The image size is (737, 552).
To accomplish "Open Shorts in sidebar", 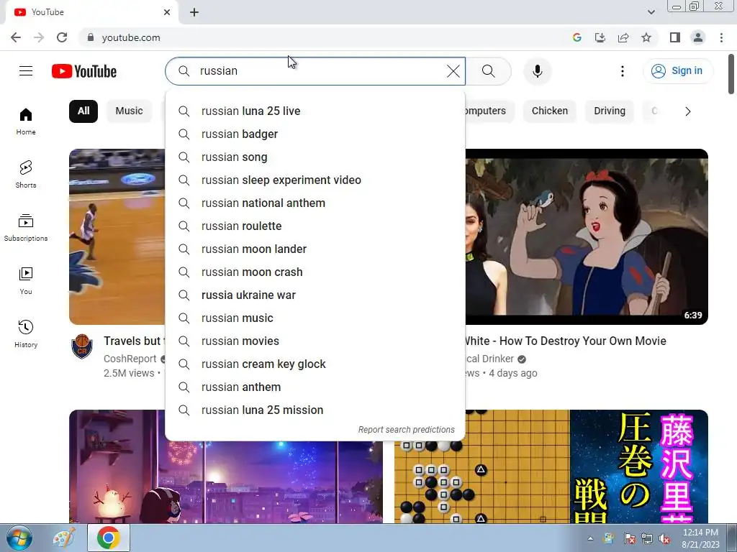I will 26,174.
